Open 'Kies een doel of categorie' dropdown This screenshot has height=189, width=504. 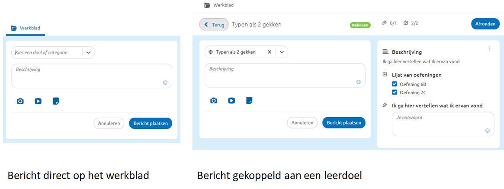88,52
